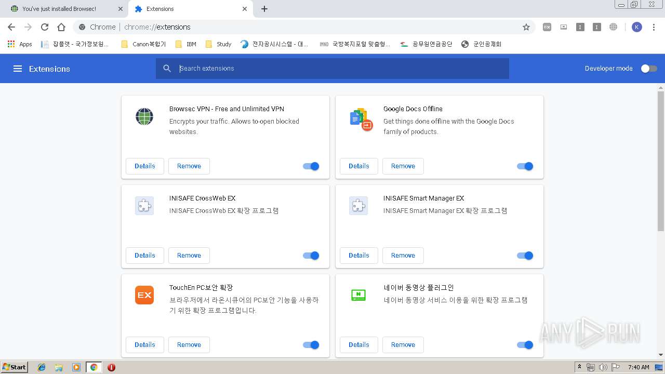Disable INISAFE Smart Manager EX extension

coord(525,256)
